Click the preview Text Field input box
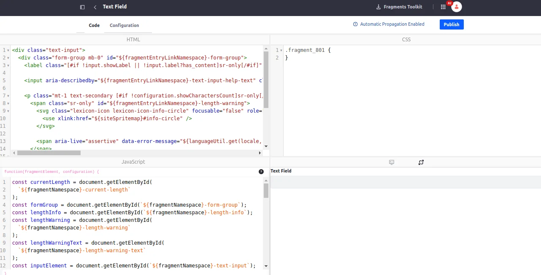The height and width of the screenshot is (275, 541). pos(406,182)
